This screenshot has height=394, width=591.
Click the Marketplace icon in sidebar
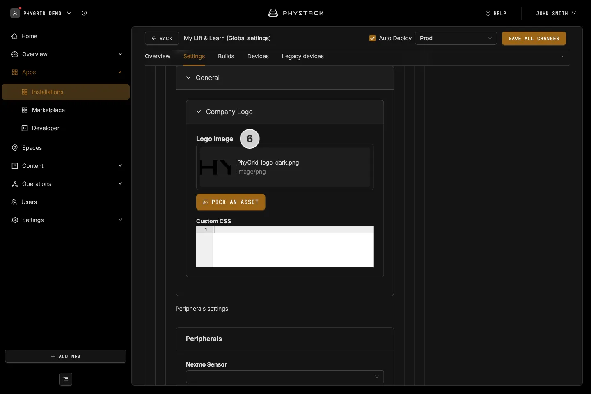coord(25,110)
